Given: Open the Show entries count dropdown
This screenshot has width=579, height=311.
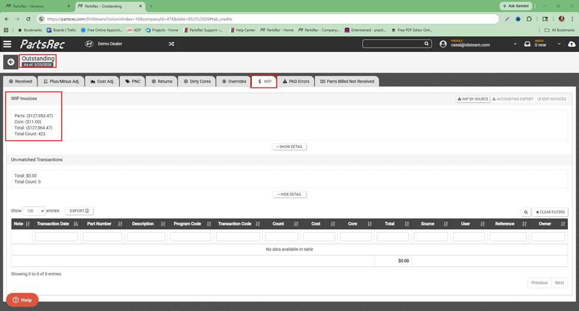Looking at the screenshot, I should click(34, 211).
